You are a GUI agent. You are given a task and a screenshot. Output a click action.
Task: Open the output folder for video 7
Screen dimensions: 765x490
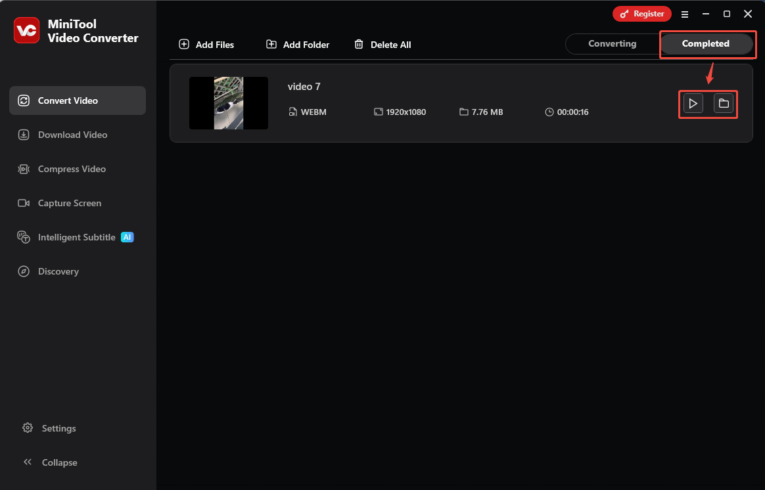point(724,103)
